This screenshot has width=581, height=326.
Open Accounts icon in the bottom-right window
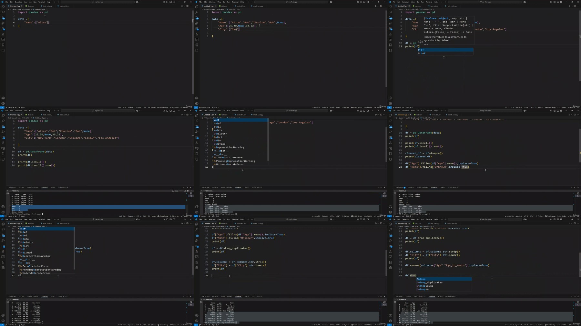point(391,315)
